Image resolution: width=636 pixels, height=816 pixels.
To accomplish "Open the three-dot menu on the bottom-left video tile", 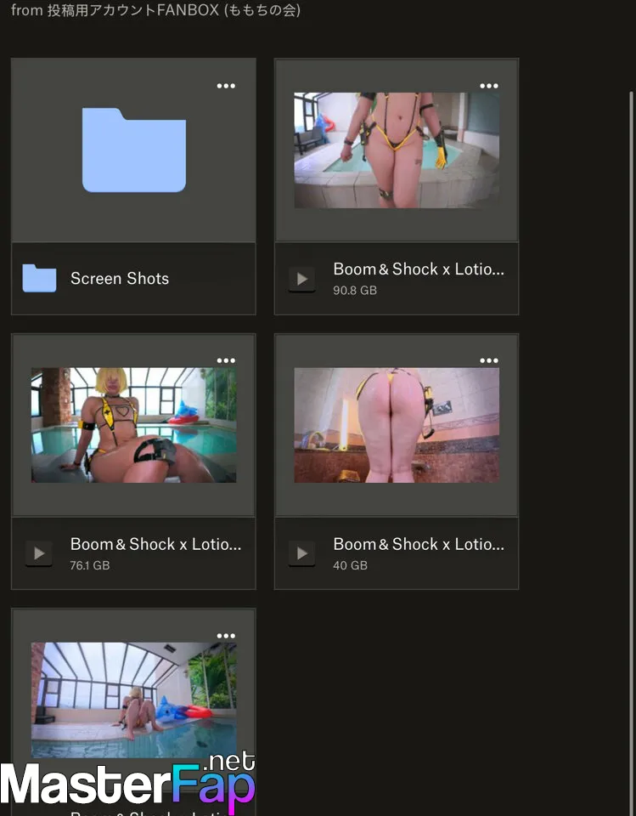I will [226, 636].
